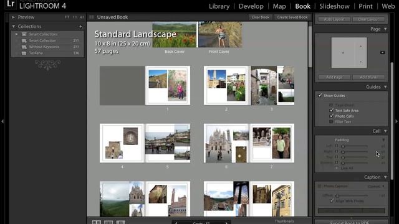Click the Add Page button
Viewport: 399px width, 224px height.
point(334,77)
